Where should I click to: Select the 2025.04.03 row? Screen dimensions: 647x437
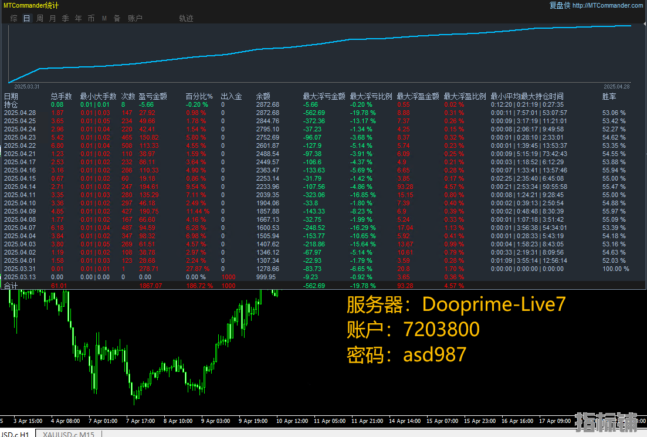[323, 244]
